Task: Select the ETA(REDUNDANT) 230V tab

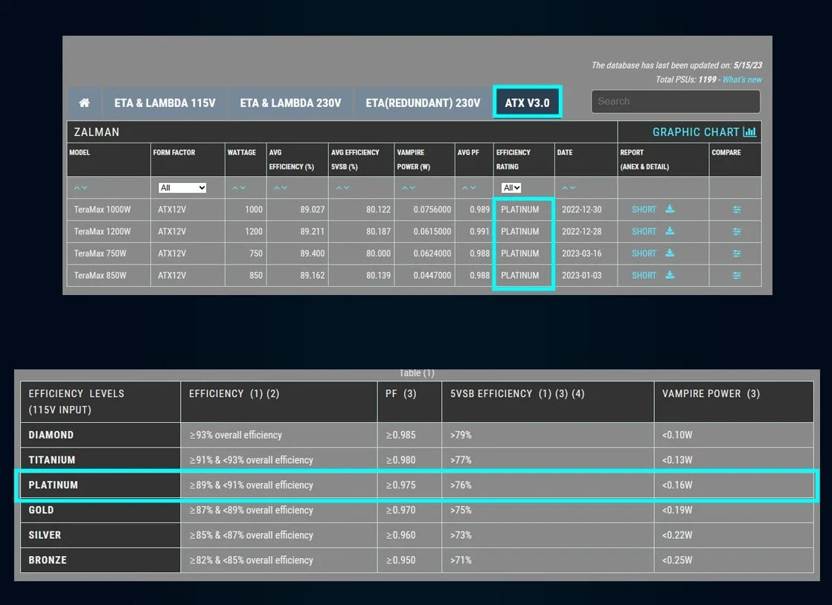Action: click(x=423, y=103)
